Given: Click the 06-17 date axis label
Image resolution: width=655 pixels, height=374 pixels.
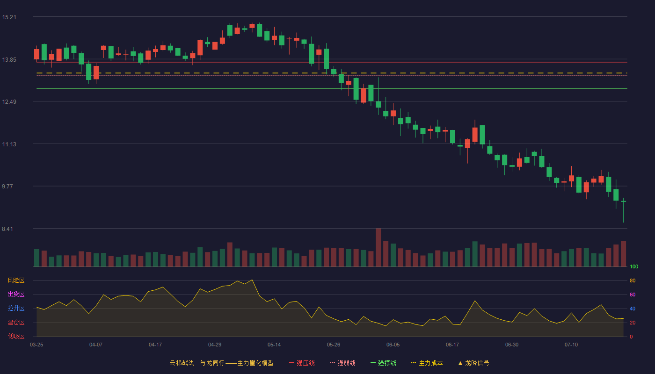Looking at the screenshot, I should point(452,345).
